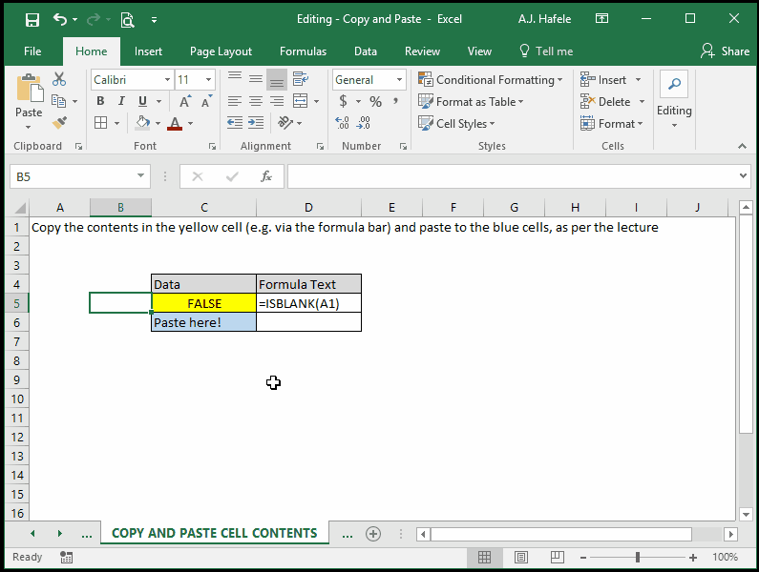The height and width of the screenshot is (572, 759).
Task: Toggle Middle Align for cells
Action: pyautogui.click(x=256, y=79)
